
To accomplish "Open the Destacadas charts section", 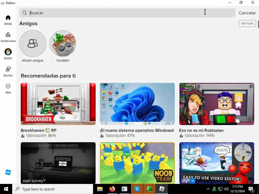I will coord(8,37).
